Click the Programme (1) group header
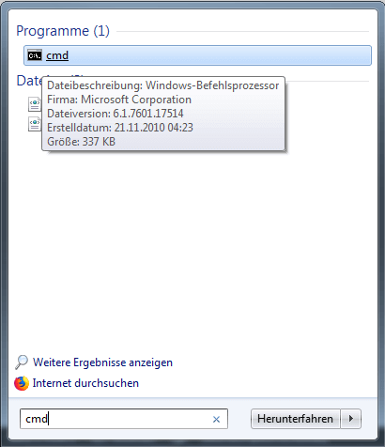 click(x=63, y=31)
